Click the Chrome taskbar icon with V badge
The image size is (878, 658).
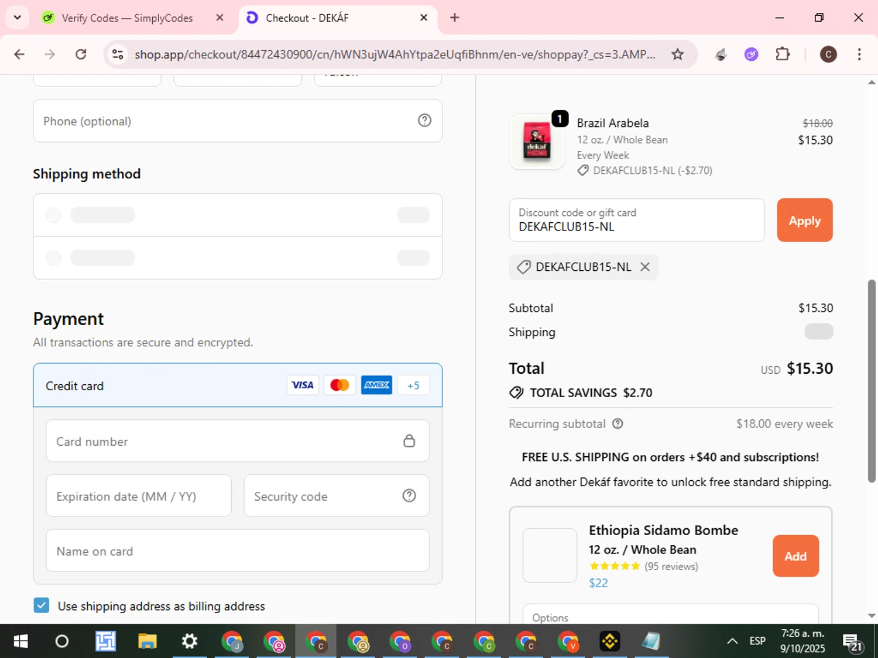tap(568, 641)
